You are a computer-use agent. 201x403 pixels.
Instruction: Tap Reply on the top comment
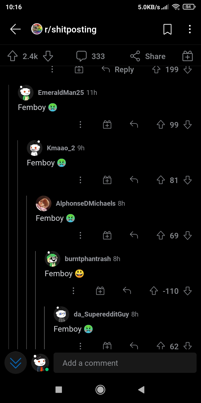coord(118,69)
